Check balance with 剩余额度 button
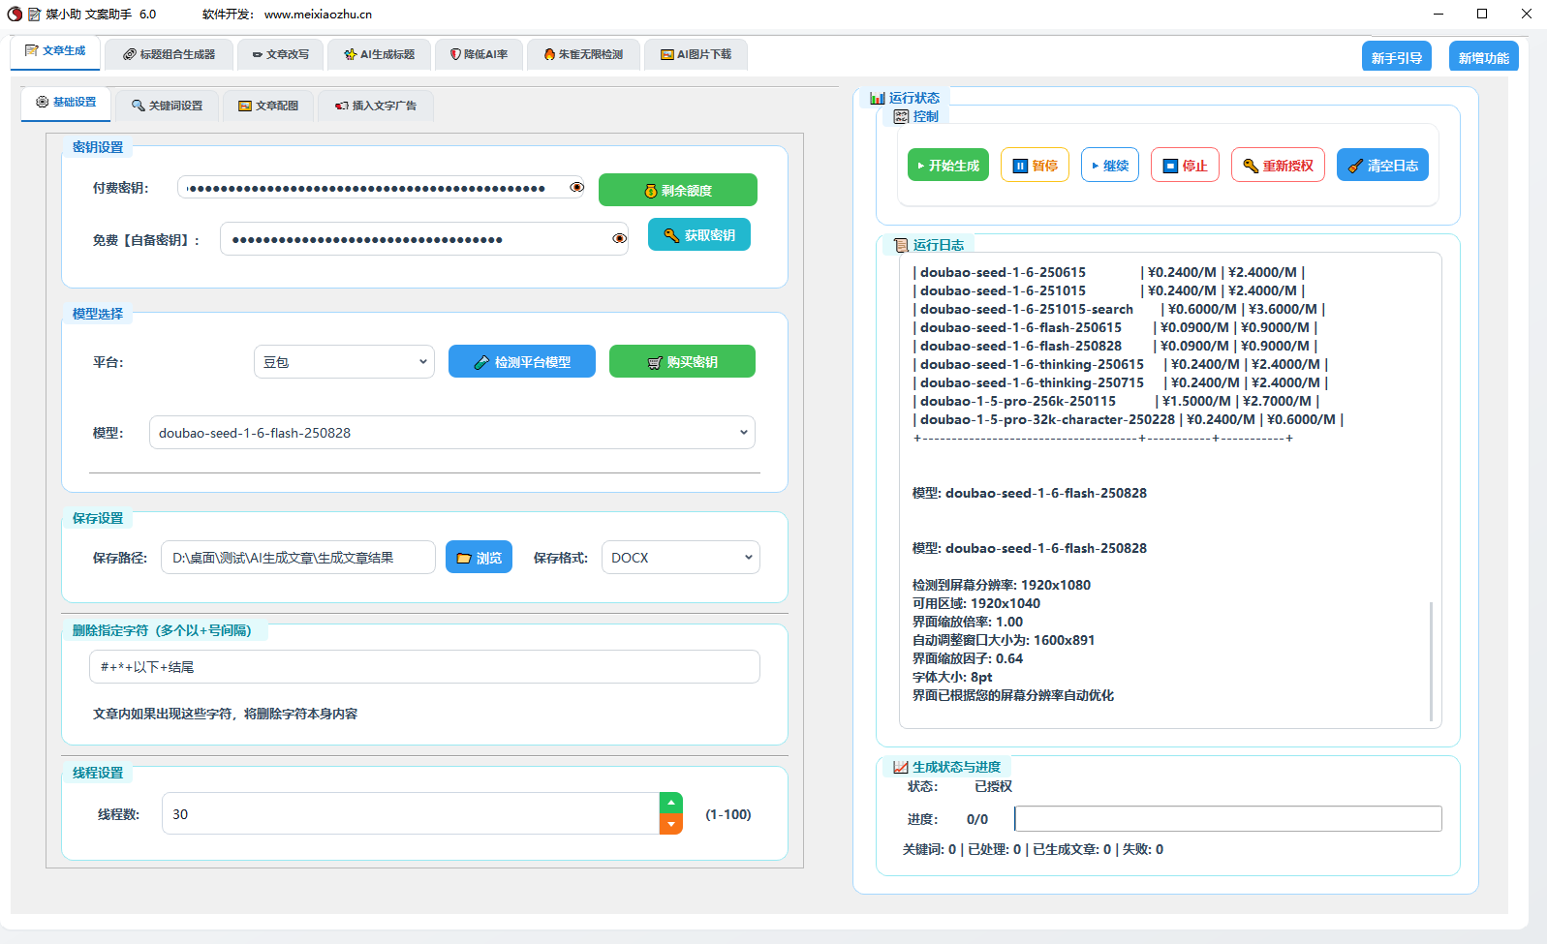The image size is (1547, 944). [677, 191]
